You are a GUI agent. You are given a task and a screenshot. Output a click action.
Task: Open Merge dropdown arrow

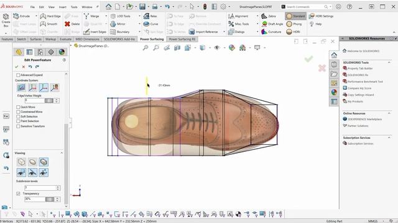click(106, 16)
